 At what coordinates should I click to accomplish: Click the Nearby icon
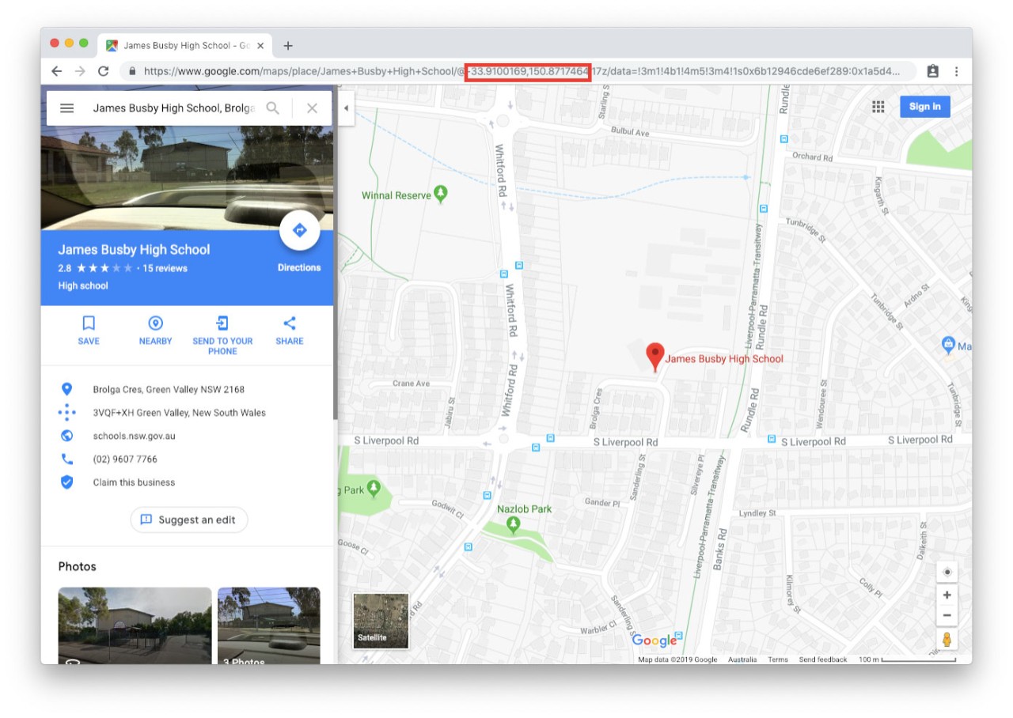155,323
